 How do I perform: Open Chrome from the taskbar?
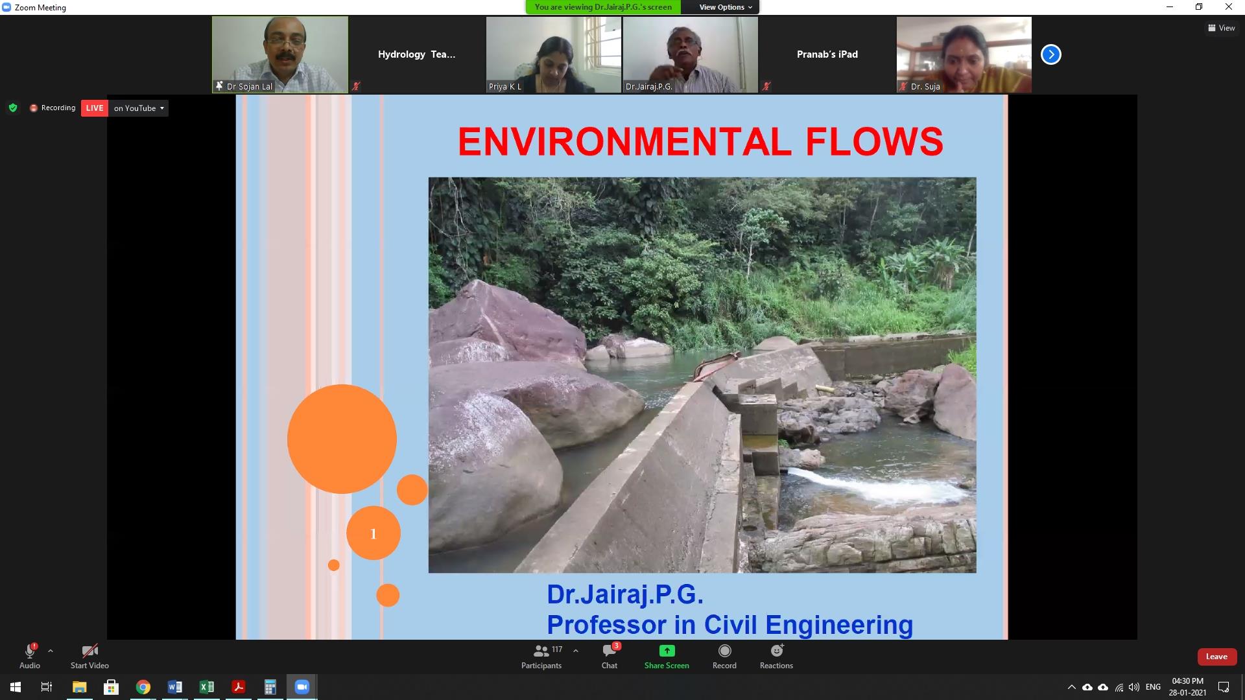click(143, 687)
